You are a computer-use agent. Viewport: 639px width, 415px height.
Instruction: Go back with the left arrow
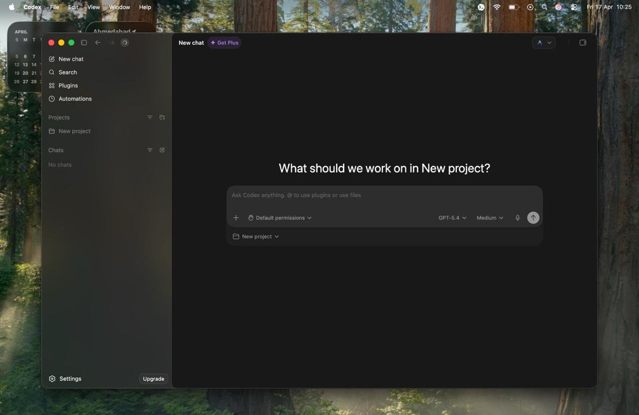click(x=97, y=43)
